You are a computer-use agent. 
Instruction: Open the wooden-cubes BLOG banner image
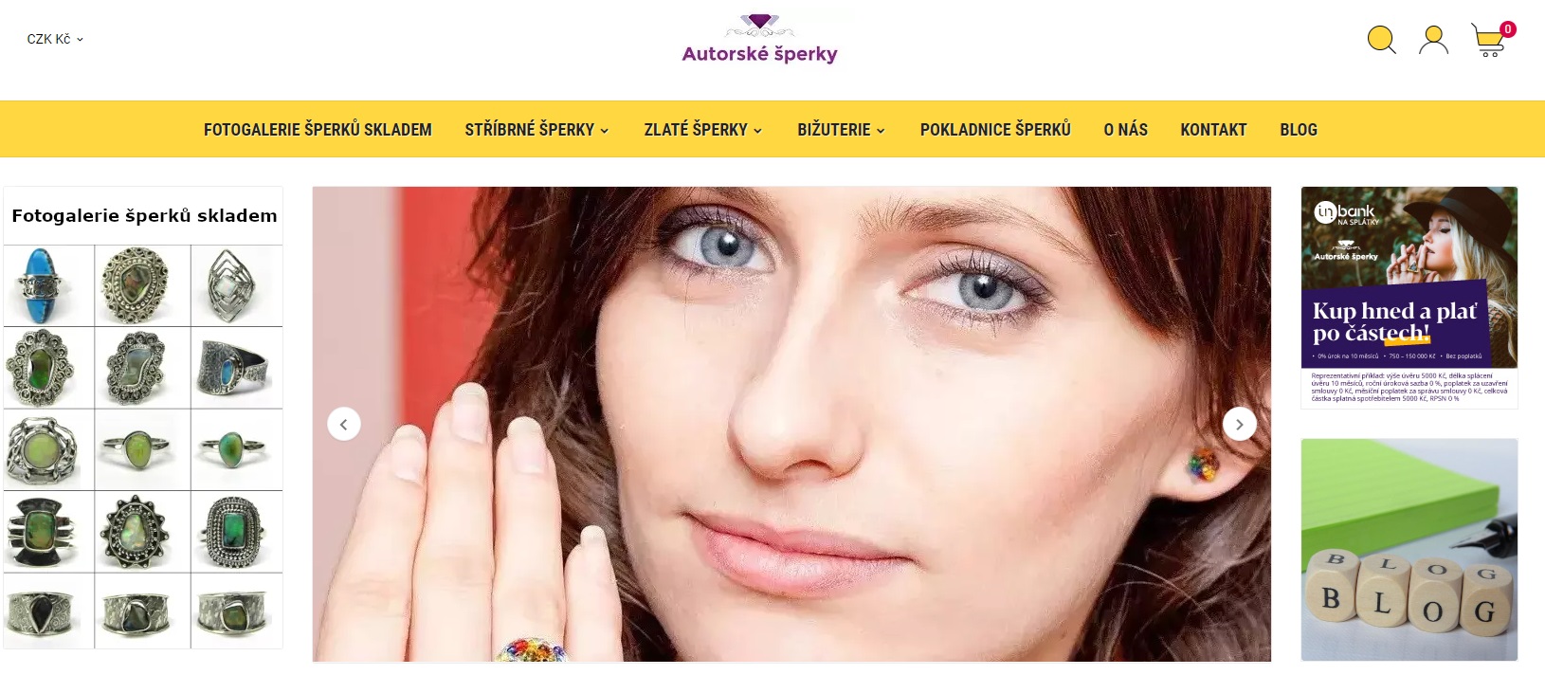click(1409, 550)
